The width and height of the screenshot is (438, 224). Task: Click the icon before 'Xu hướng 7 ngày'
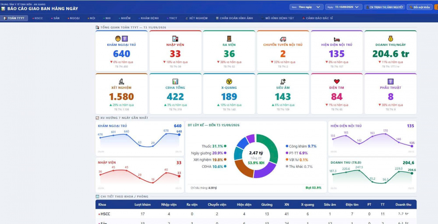97,118
